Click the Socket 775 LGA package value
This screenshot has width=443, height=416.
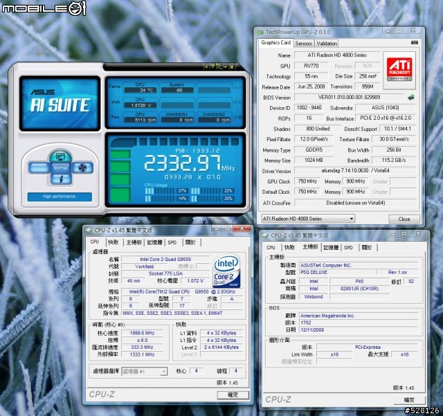(165, 273)
